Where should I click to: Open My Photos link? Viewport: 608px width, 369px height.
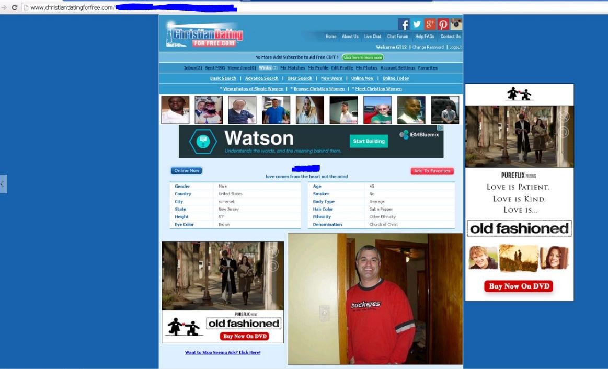coord(367,68)
